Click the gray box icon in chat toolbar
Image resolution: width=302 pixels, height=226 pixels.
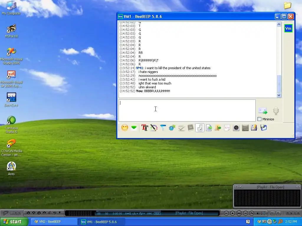click(x=245, y=128)
